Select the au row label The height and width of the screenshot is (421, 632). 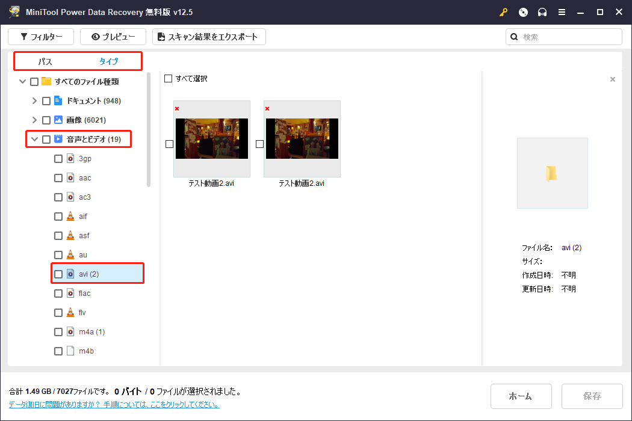[x=82, y=254]
